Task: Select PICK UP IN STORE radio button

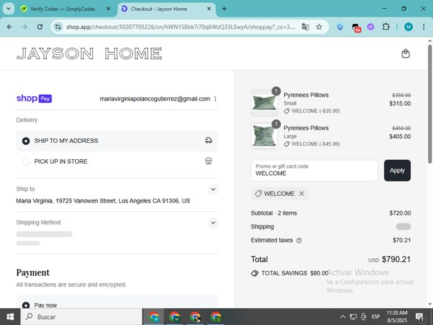Action: pos(26,162)
